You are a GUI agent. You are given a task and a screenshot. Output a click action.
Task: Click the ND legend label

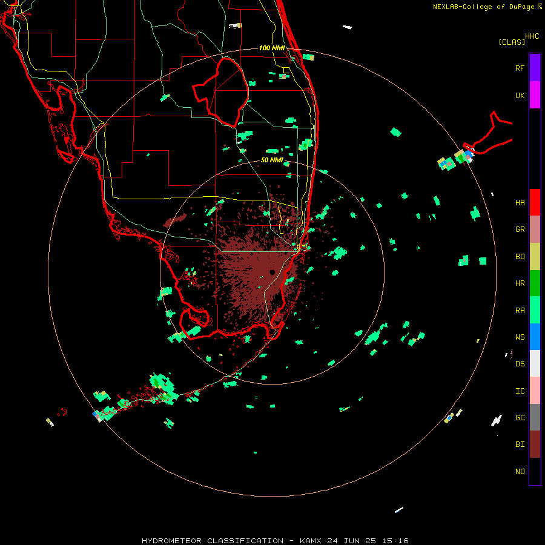coord(520,471)
